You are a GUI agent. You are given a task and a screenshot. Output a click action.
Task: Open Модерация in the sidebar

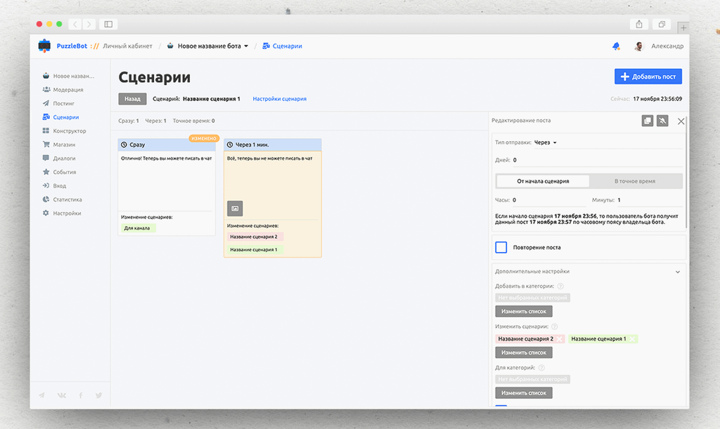(x=63, y=90)
